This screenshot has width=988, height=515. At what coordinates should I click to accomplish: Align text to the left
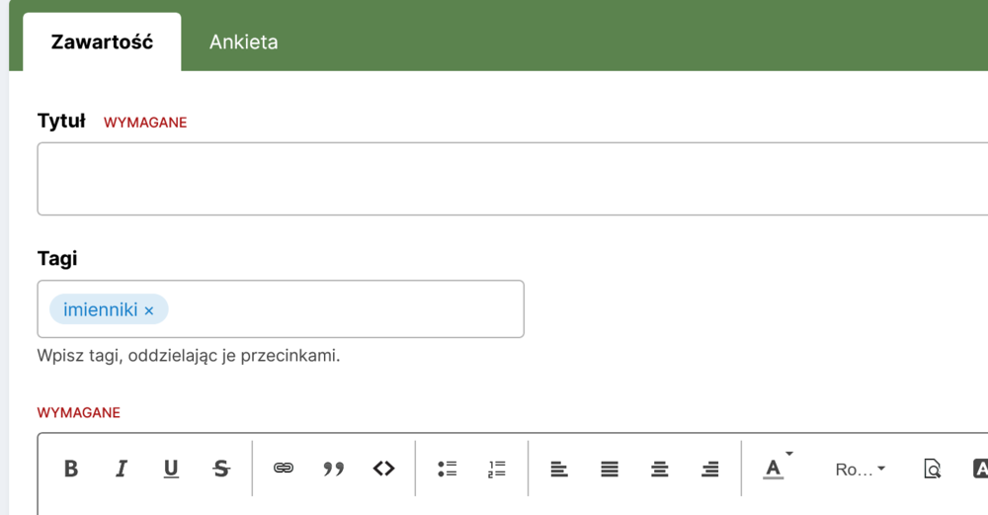pos(559,469)
